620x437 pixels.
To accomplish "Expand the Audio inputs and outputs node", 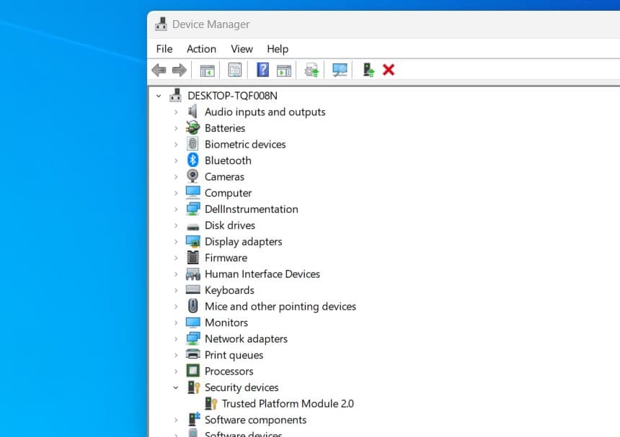I will [x=175, y=112].
